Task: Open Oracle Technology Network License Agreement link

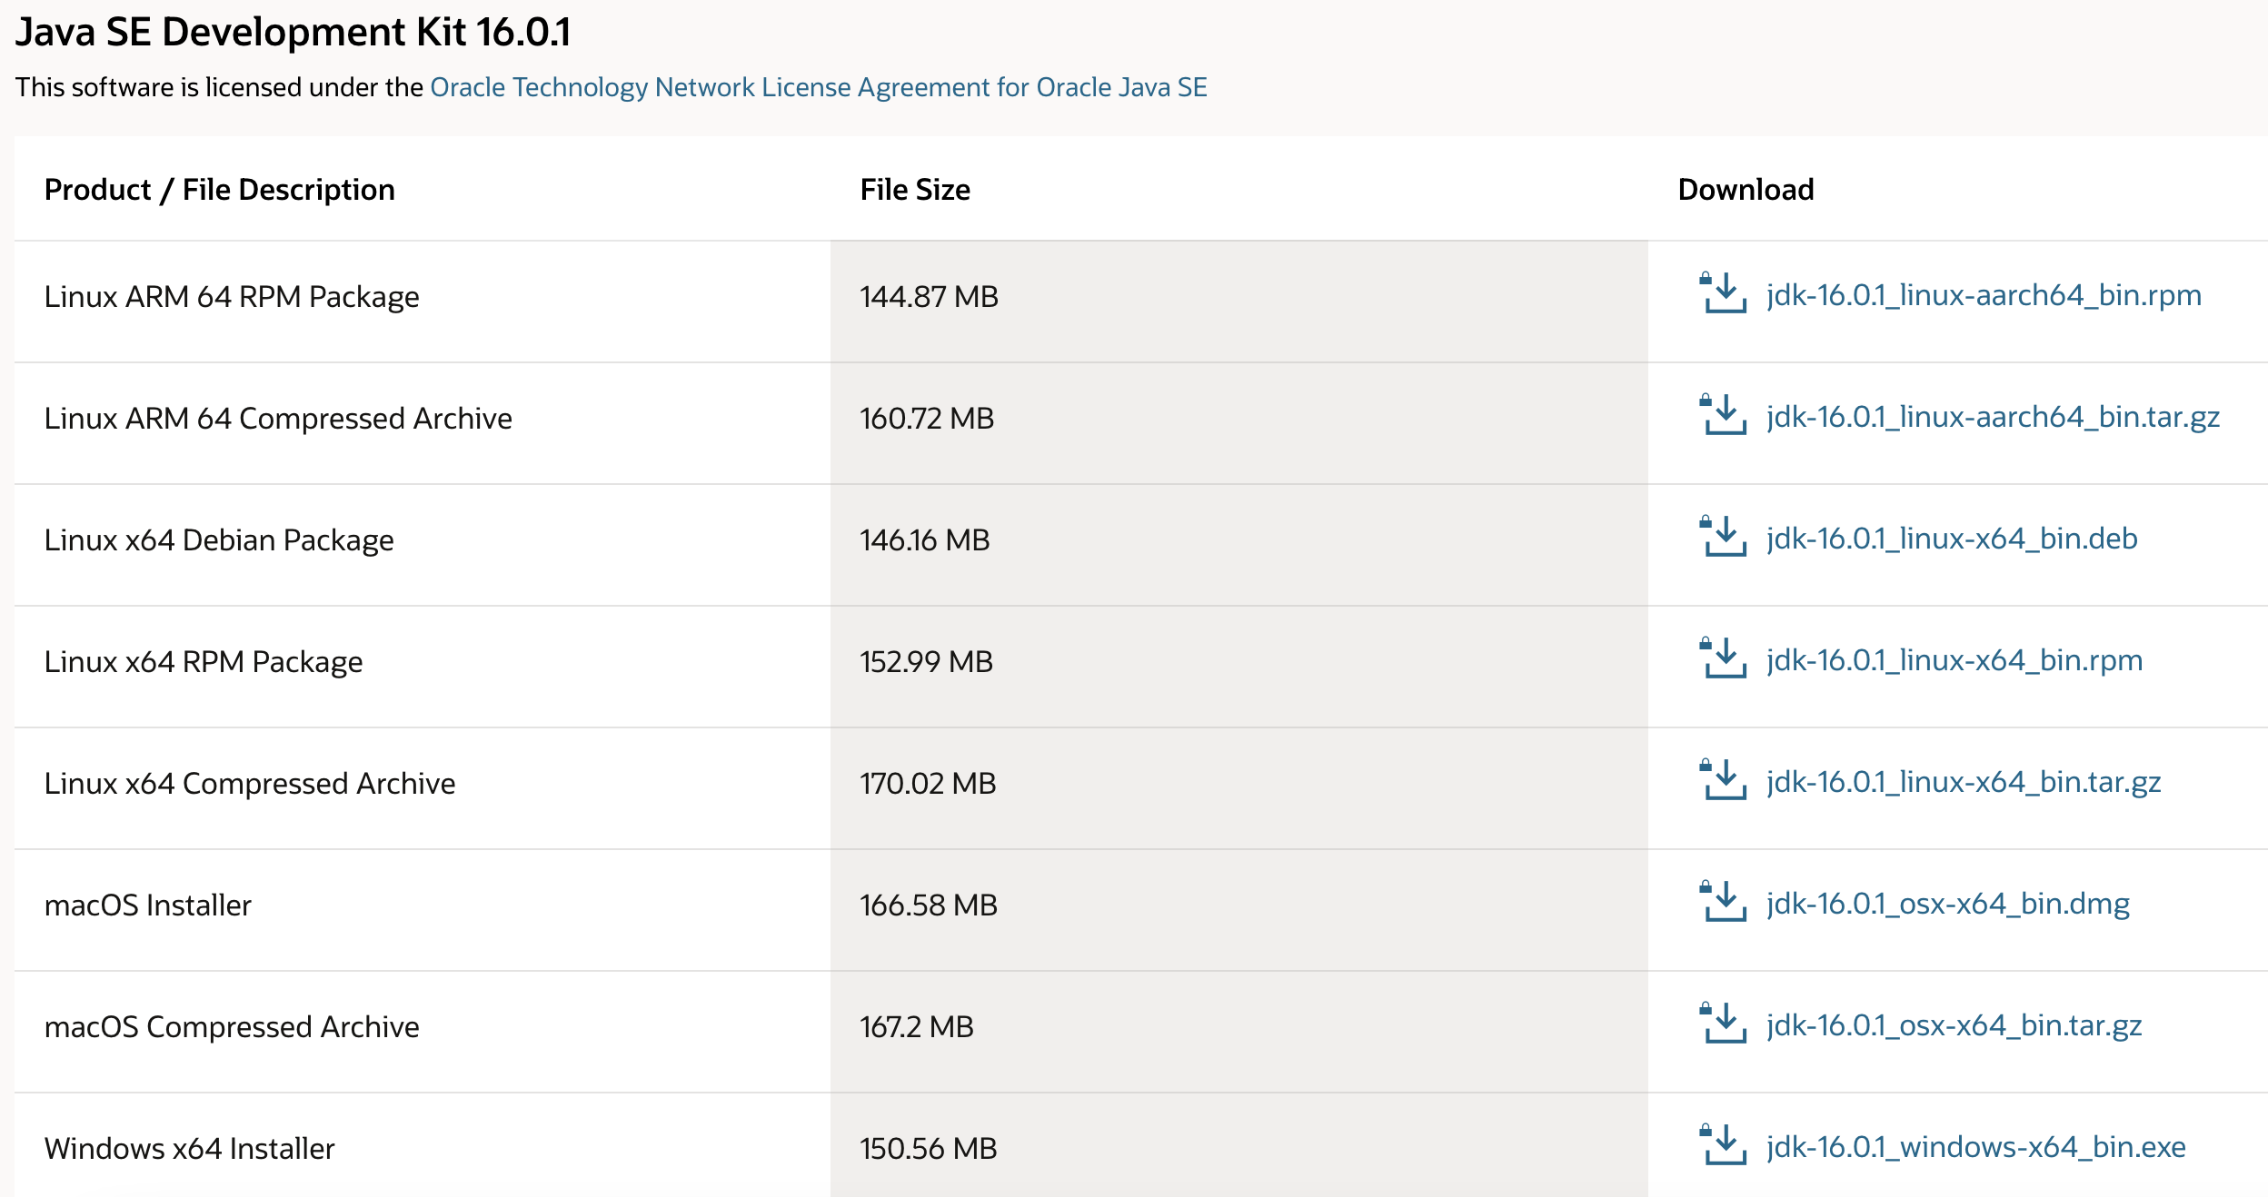Action: (x=818, y=87)
